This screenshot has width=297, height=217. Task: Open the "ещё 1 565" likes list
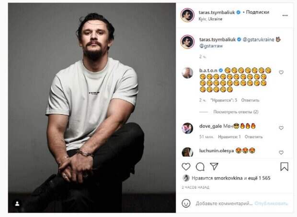point(259,178)
